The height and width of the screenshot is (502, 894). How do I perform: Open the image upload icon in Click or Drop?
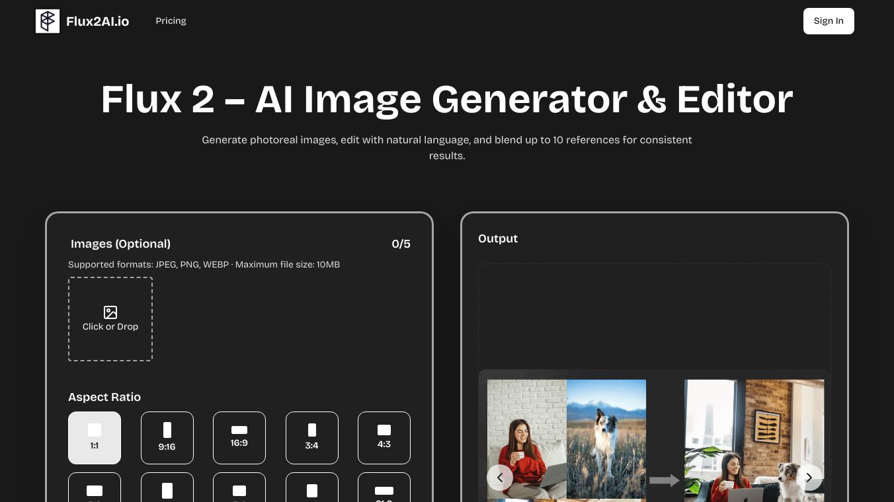pos(110,312)
